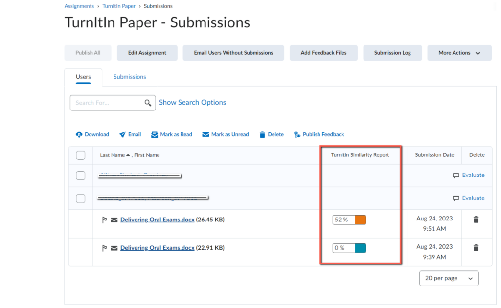501x308 pixels.
Task: Delete the 9:51 AM submission via trash icon
Action: 476,219
